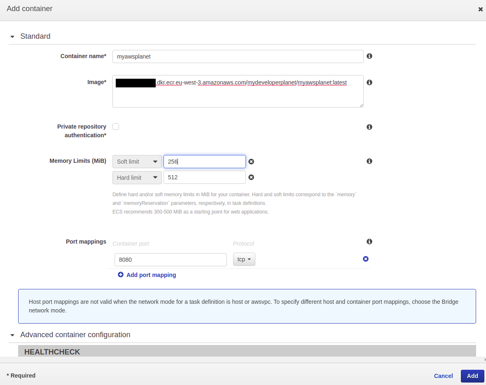
Task: Collapse the Standard section
Action: coord(12,37)
